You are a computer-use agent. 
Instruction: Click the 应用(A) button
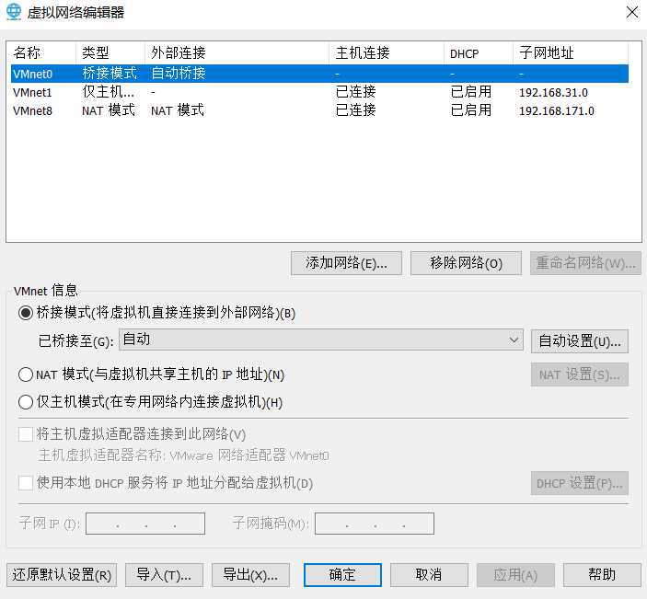point(515,575)
